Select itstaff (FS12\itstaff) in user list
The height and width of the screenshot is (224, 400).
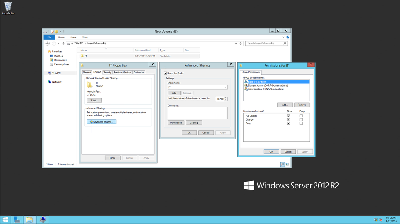[x=277, y=82]
